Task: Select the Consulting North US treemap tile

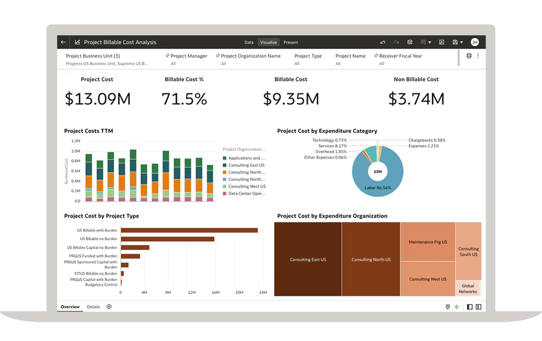Action: (371, 260)
